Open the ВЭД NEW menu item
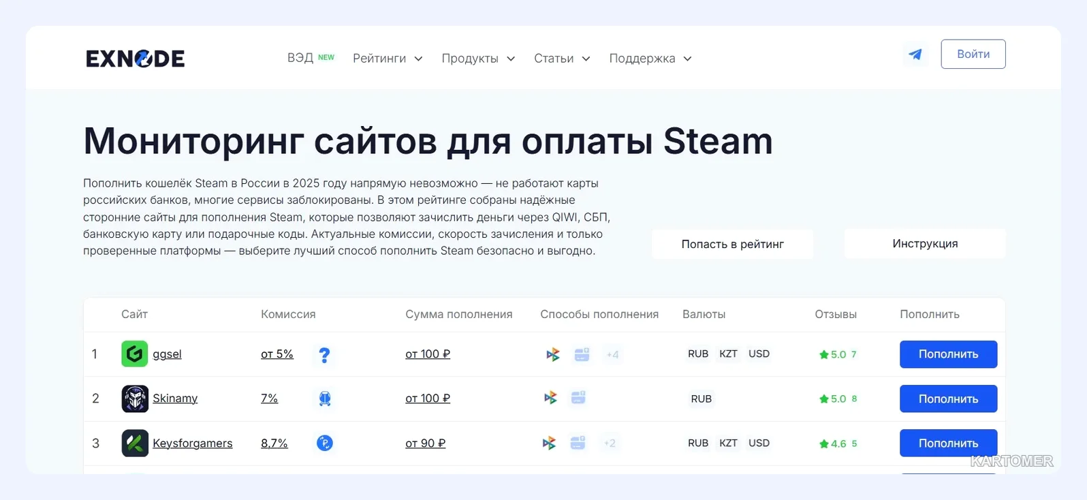 311,58
